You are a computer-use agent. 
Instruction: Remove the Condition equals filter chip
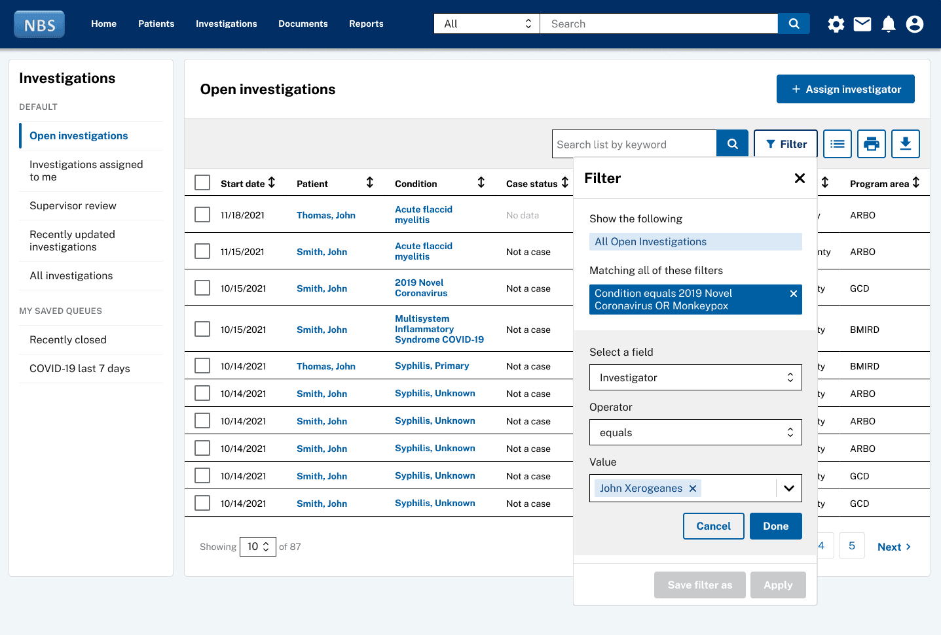click(x=794, y=294)
